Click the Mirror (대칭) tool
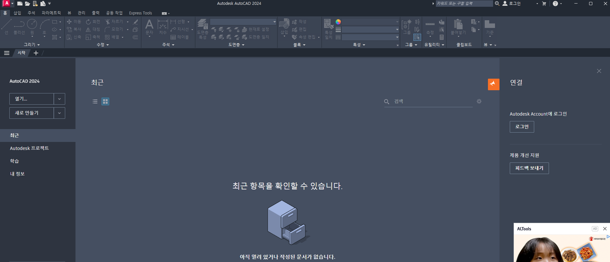This screenshot has height=262, width=610. [93, 29]
